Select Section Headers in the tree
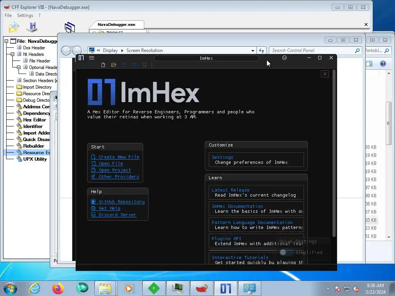The width and height of the screenshot is (395, 296). [x=40, y=80]
